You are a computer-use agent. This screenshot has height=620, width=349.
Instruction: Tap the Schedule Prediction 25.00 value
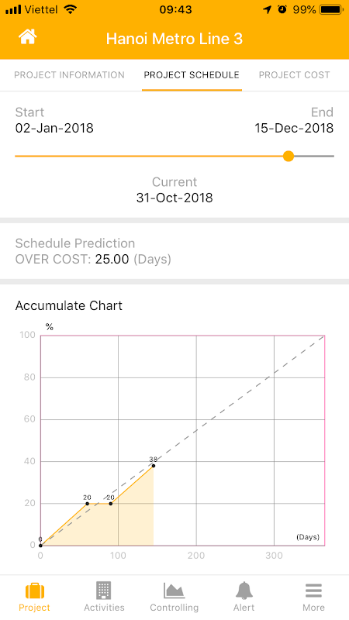point(112,260)
